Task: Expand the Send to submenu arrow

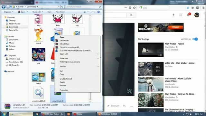Action: 98,66
